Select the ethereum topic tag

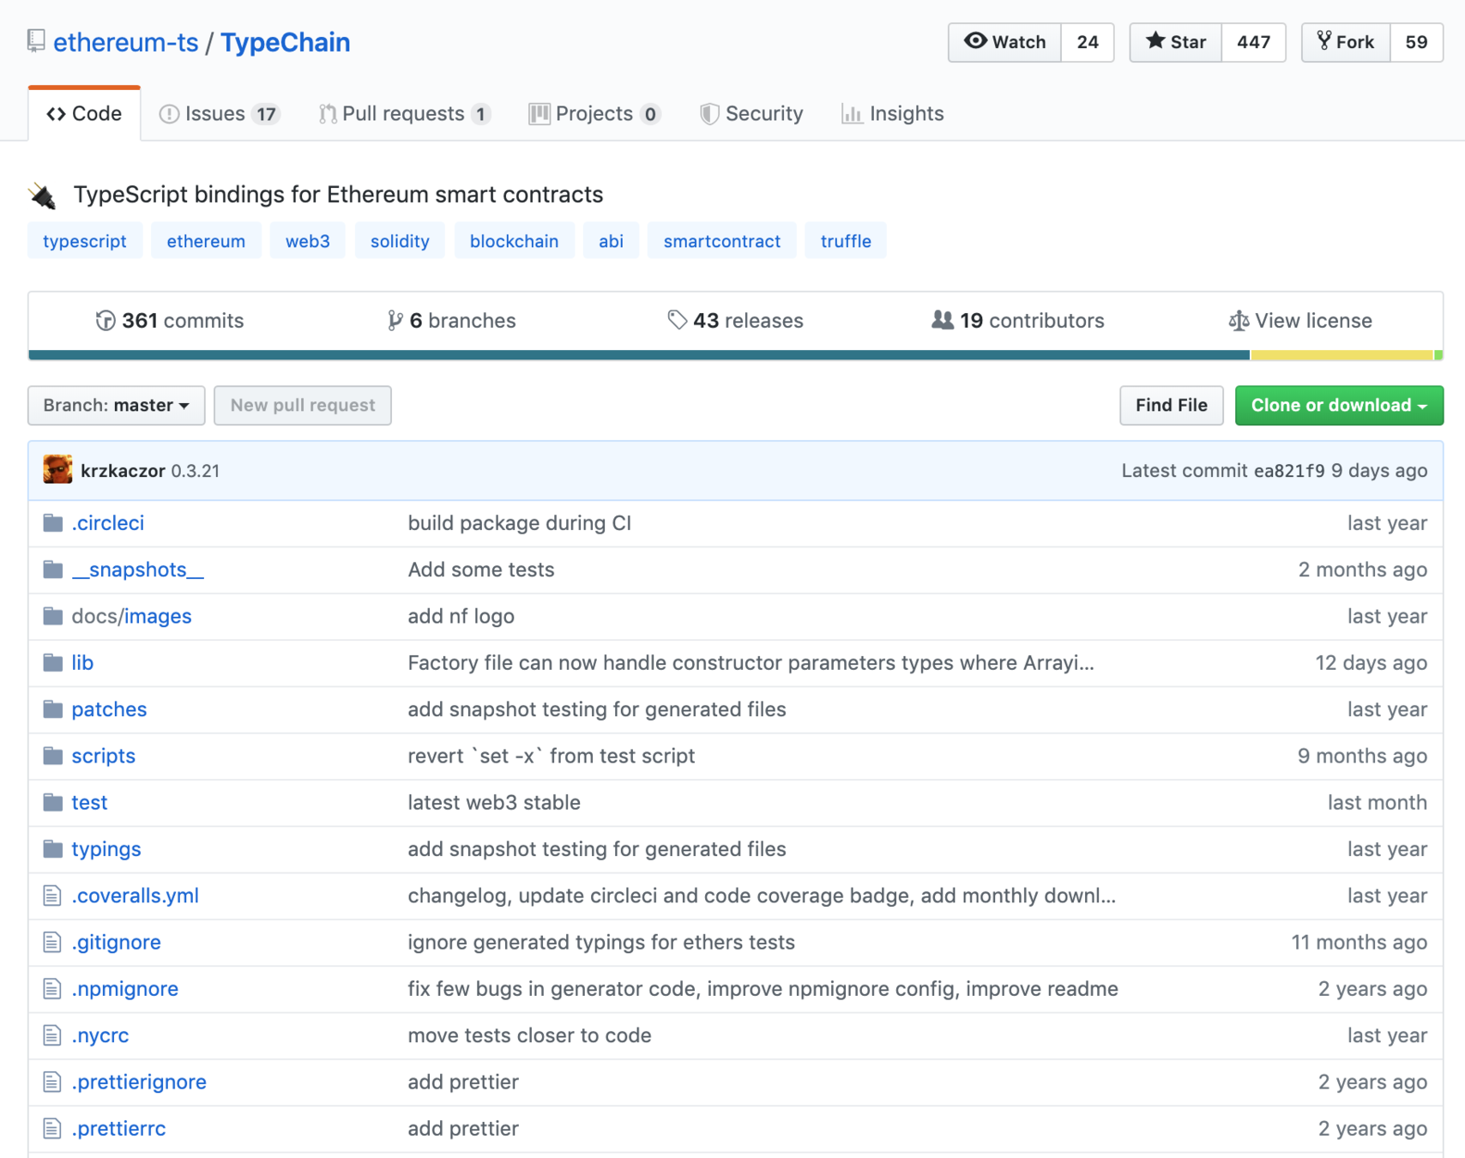point(206,241)
